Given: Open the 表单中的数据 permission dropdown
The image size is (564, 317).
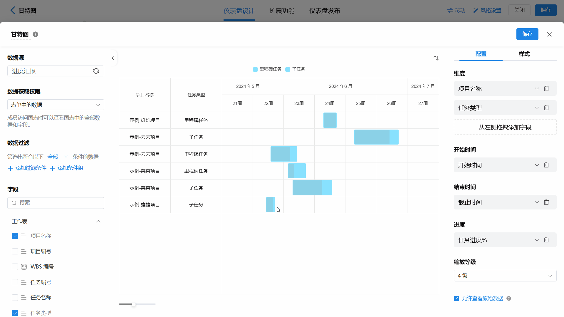Looking at the screenshot, I should pos(56,105).
